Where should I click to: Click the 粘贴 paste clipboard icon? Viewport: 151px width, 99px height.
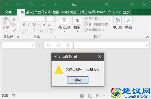pyautogui.click(x=7, y=21)
